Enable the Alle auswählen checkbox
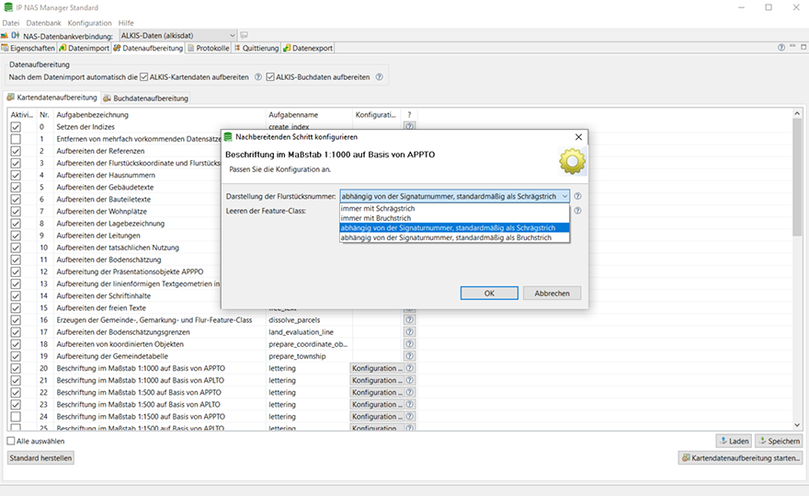The image size is (809, 496). pyautogui.click(x=11, y=441)
